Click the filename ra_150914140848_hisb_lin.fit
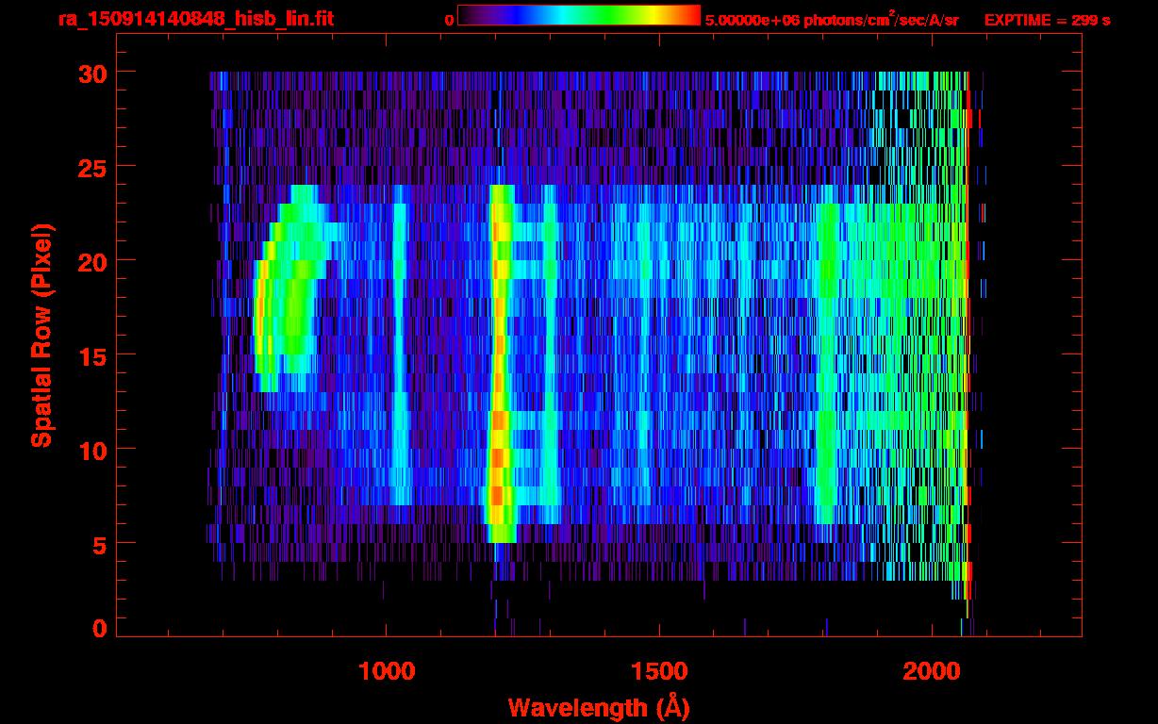1158x724 pixels. click(x=195, y=19)
